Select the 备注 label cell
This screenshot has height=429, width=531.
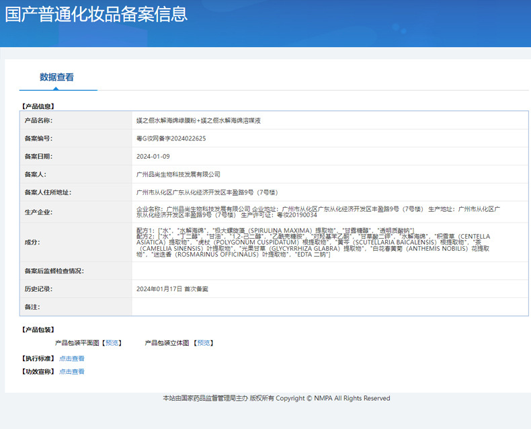pos(76,307)
